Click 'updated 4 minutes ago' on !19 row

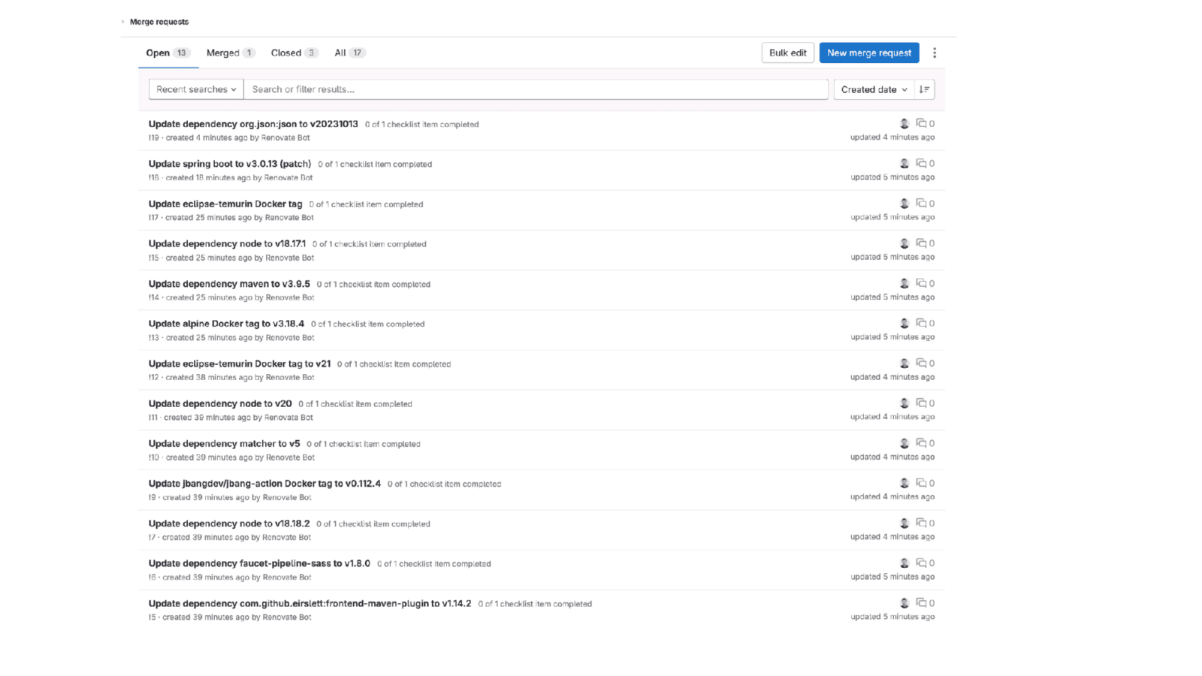(892, 137)
